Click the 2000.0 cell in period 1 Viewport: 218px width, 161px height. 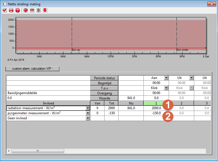pos(156,108)
